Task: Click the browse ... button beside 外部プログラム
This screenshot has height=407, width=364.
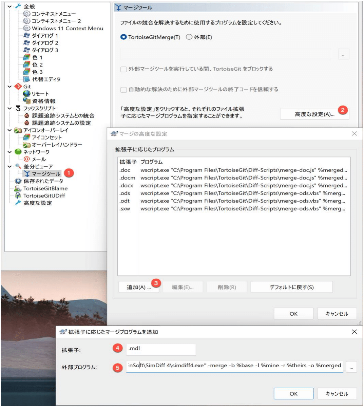Action: [351, 367]
